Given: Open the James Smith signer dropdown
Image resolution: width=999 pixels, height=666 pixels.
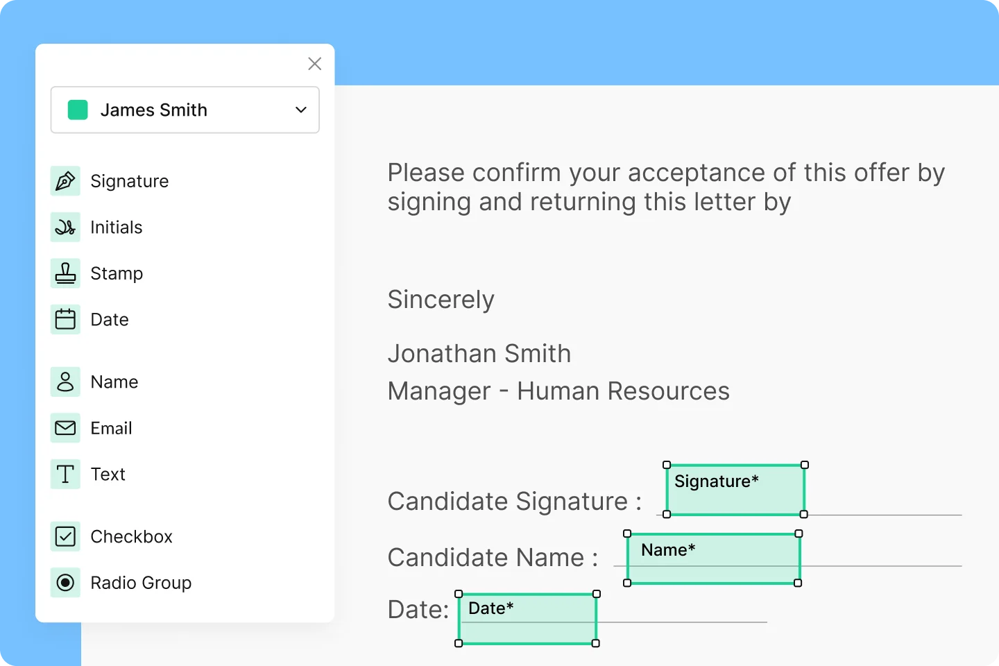Looking at the screenshot, I should click(185, 110).
